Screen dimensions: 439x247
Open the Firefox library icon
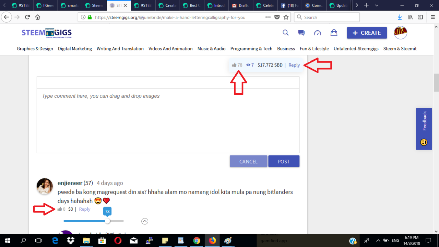pos(410,17)
